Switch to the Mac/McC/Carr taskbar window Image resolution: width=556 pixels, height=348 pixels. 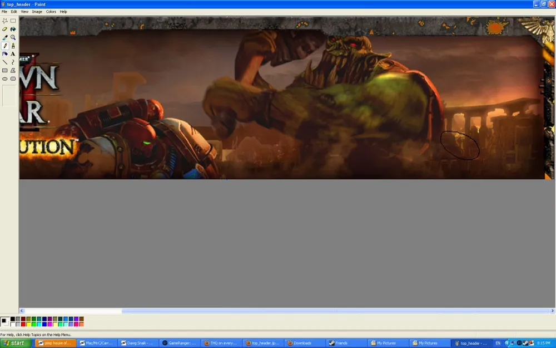click(x=97, y=343)
